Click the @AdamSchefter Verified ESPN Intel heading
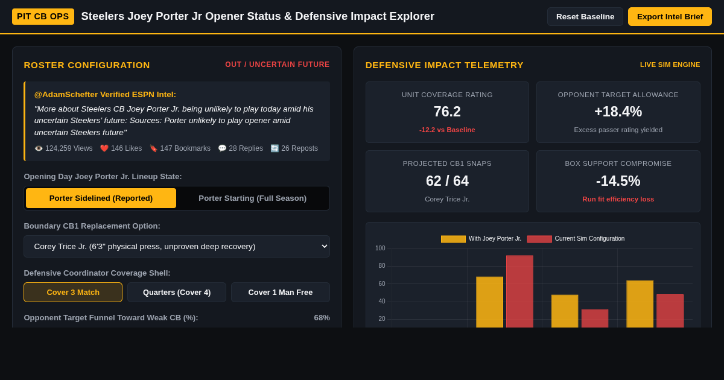This screenshot has width=724, height=380. pyautogui.click(x=105, y=94)
